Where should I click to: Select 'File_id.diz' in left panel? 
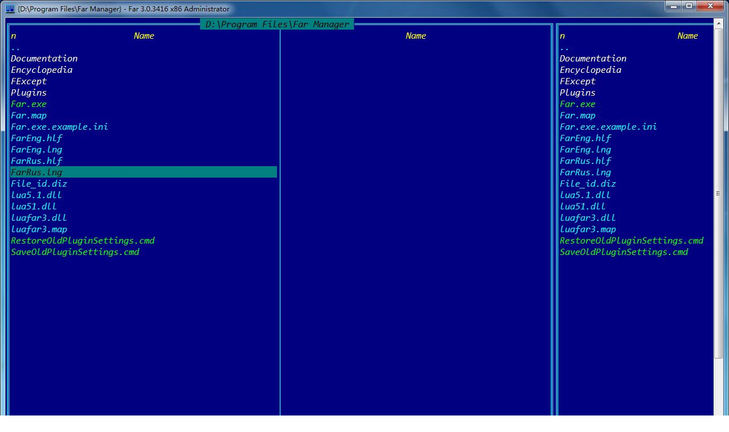tap(39, 184)
